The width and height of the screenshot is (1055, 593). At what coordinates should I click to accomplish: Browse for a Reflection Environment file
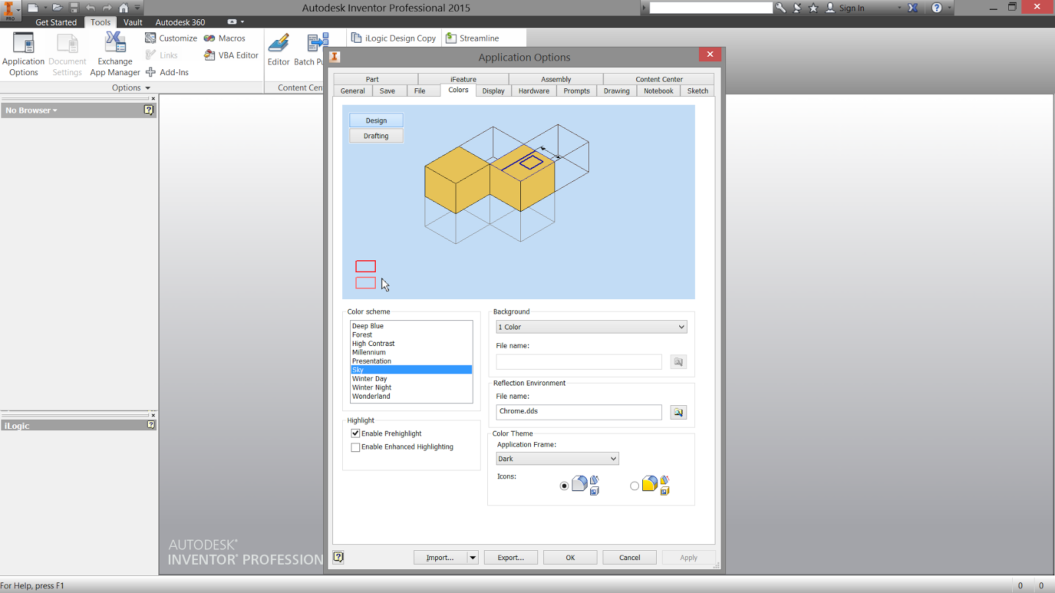[678, 412]
